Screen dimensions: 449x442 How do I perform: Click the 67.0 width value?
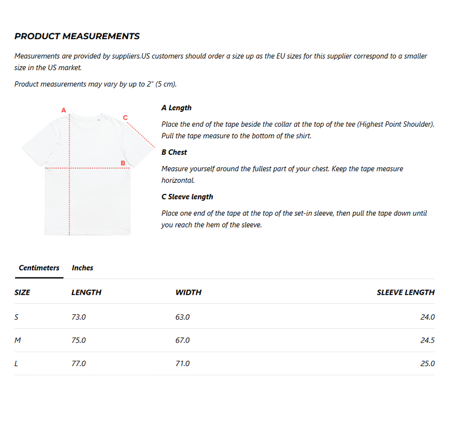(183, 340)
